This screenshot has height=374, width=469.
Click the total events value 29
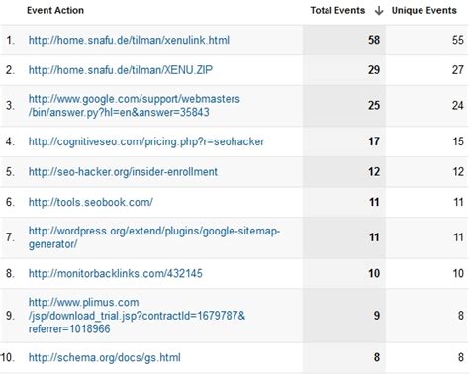pyautogui.click(x=374, y=70)
